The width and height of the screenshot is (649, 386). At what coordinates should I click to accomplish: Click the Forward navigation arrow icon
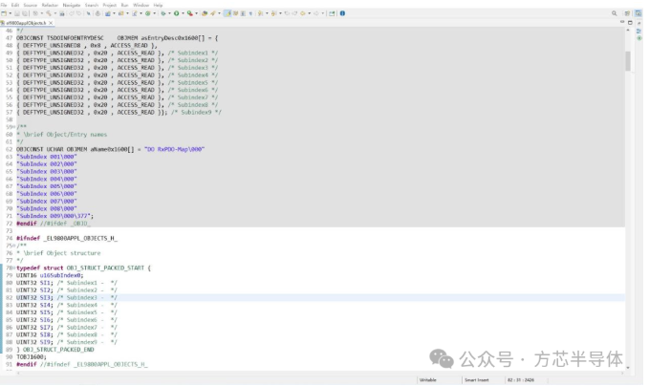pos(316,13)
